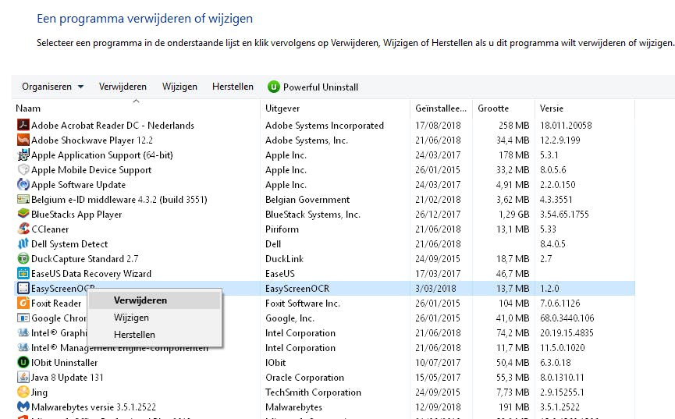Select the Apple Application Support icon
The width and height of the screenshot is (675, 419).
[23, 154]
